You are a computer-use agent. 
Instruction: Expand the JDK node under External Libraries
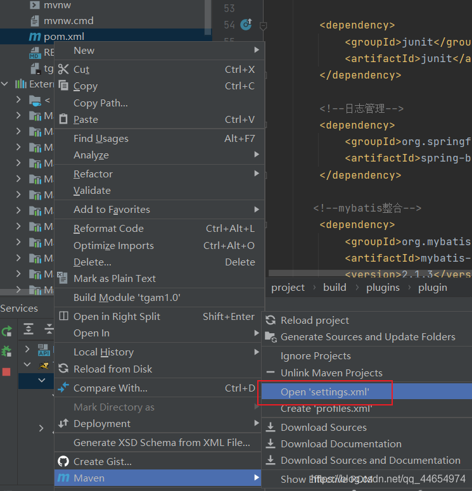pyautogui.click(x=19, y=100)
